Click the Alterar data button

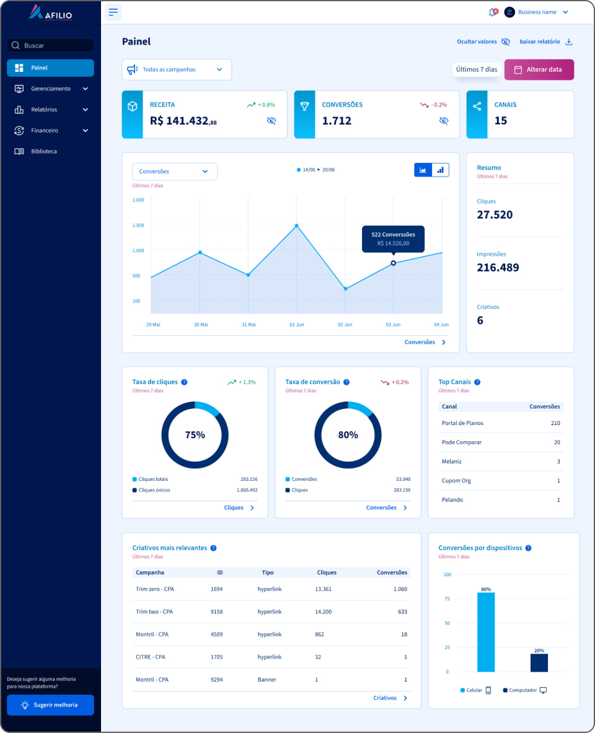click(539, 70)
